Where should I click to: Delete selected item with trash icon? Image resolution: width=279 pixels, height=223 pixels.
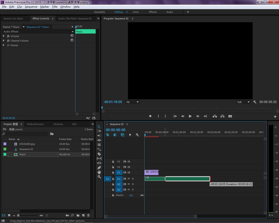(x=88, y=215)
